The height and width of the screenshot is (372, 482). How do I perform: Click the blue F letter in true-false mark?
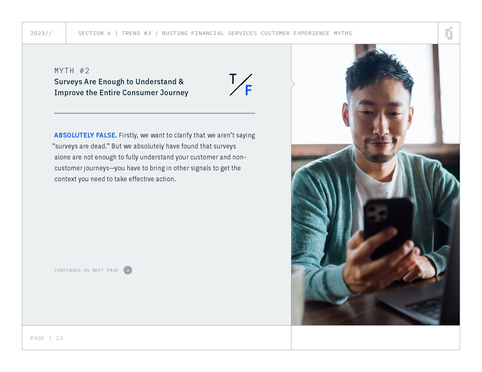click(248, 90)
